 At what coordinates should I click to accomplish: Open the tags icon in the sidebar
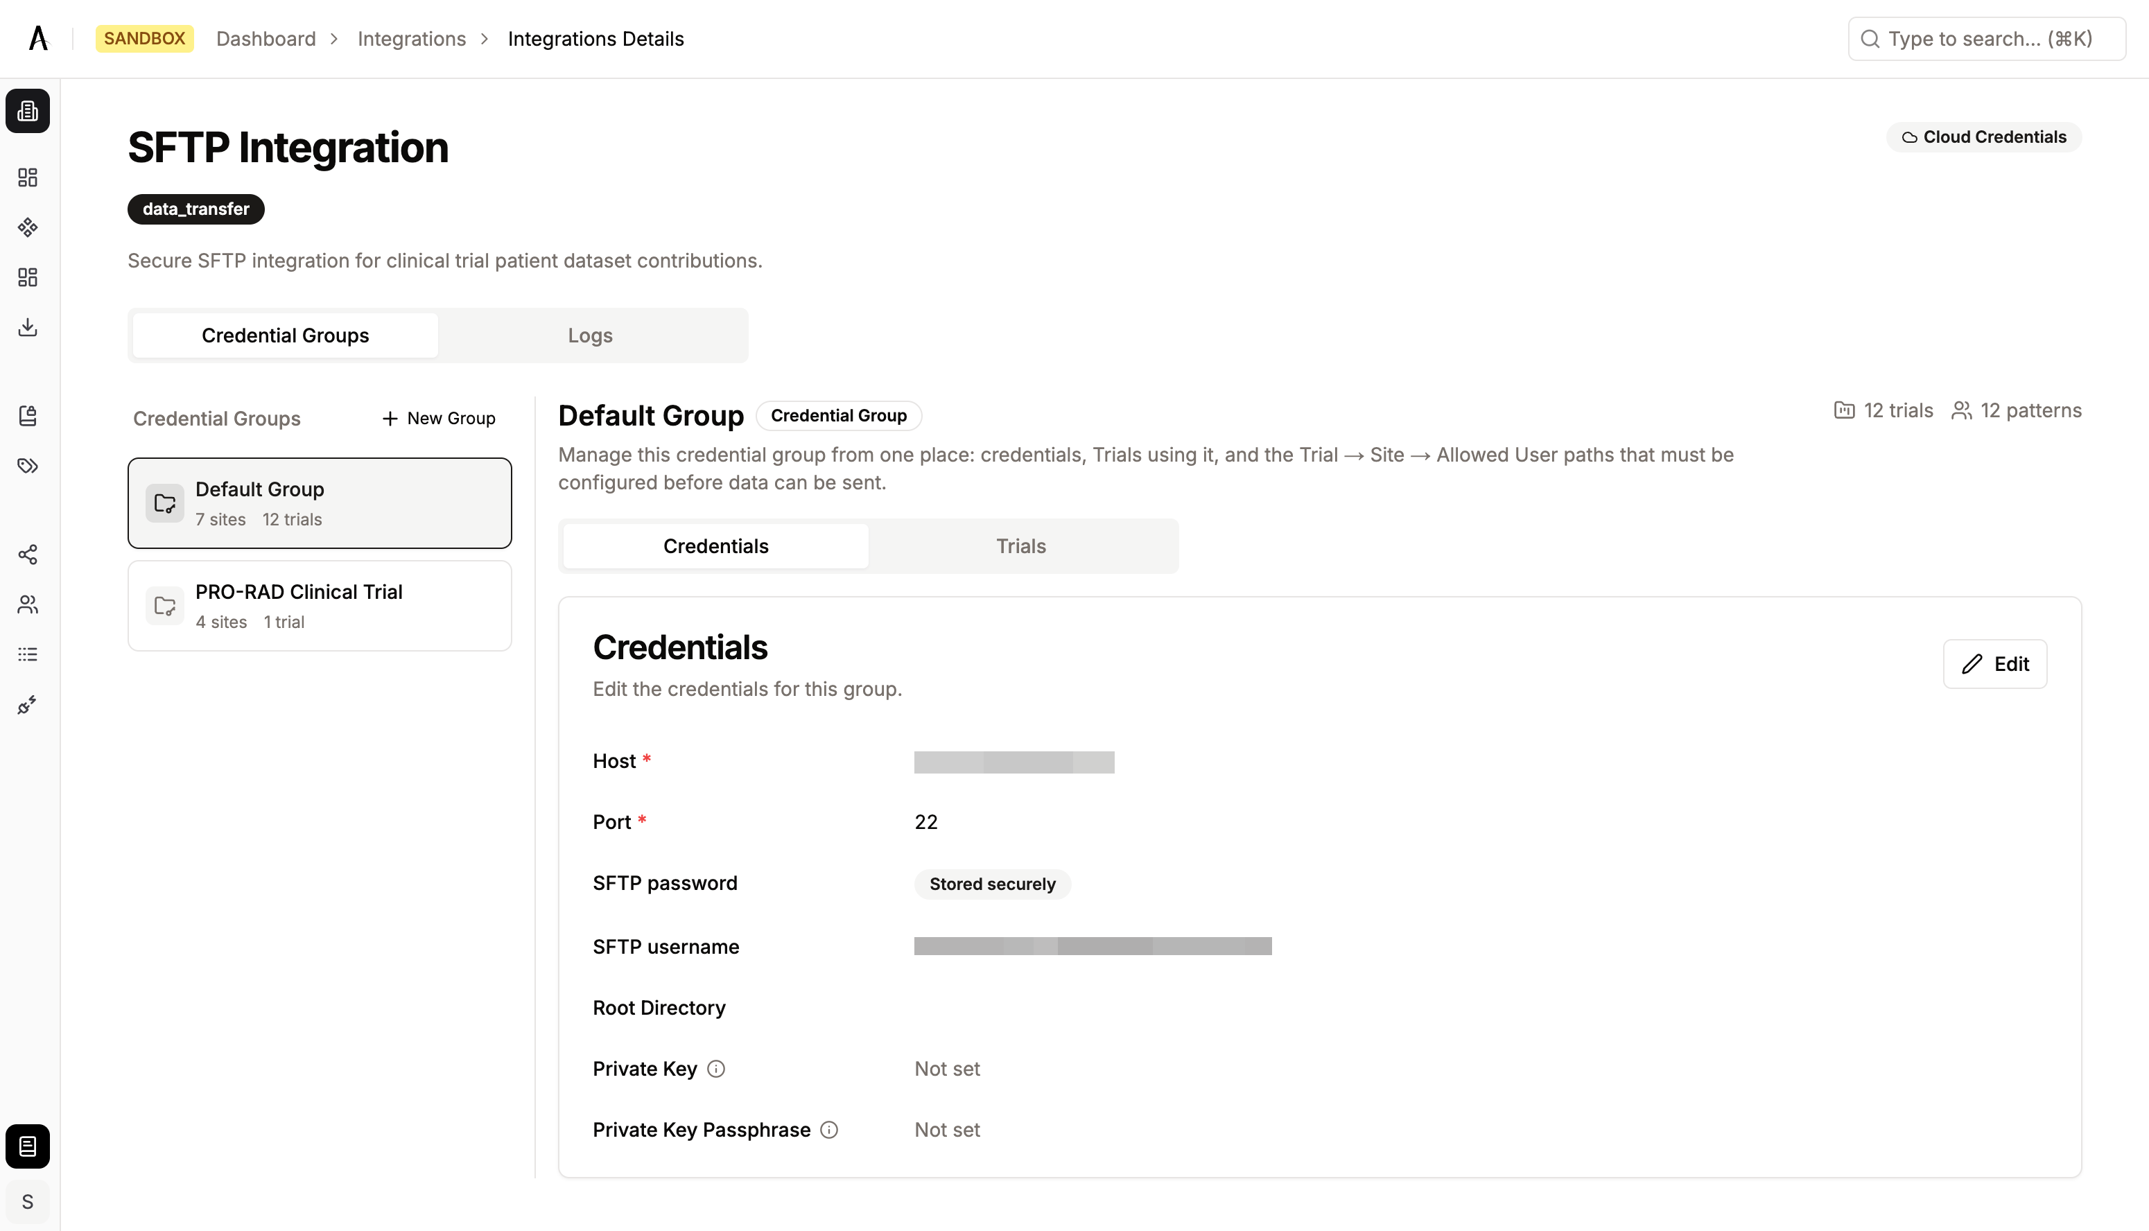pyautogui.click(x=28, y=466)
